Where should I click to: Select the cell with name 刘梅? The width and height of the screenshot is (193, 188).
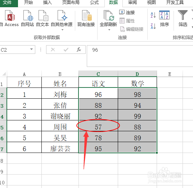[60, 93]
